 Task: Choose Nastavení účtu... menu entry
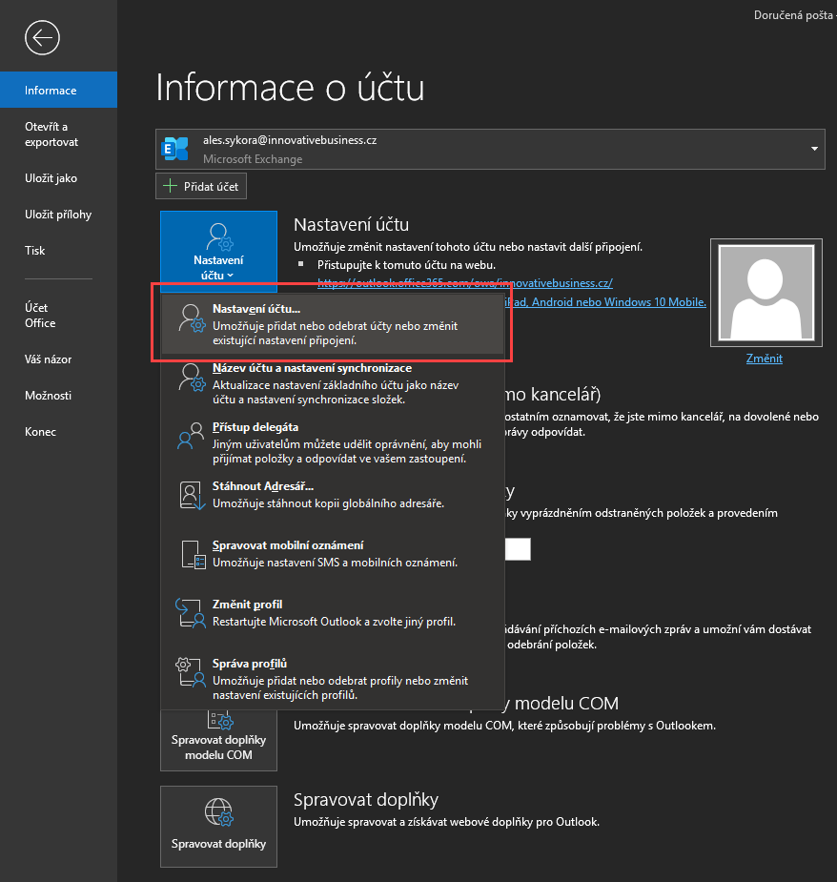[333, 324]
